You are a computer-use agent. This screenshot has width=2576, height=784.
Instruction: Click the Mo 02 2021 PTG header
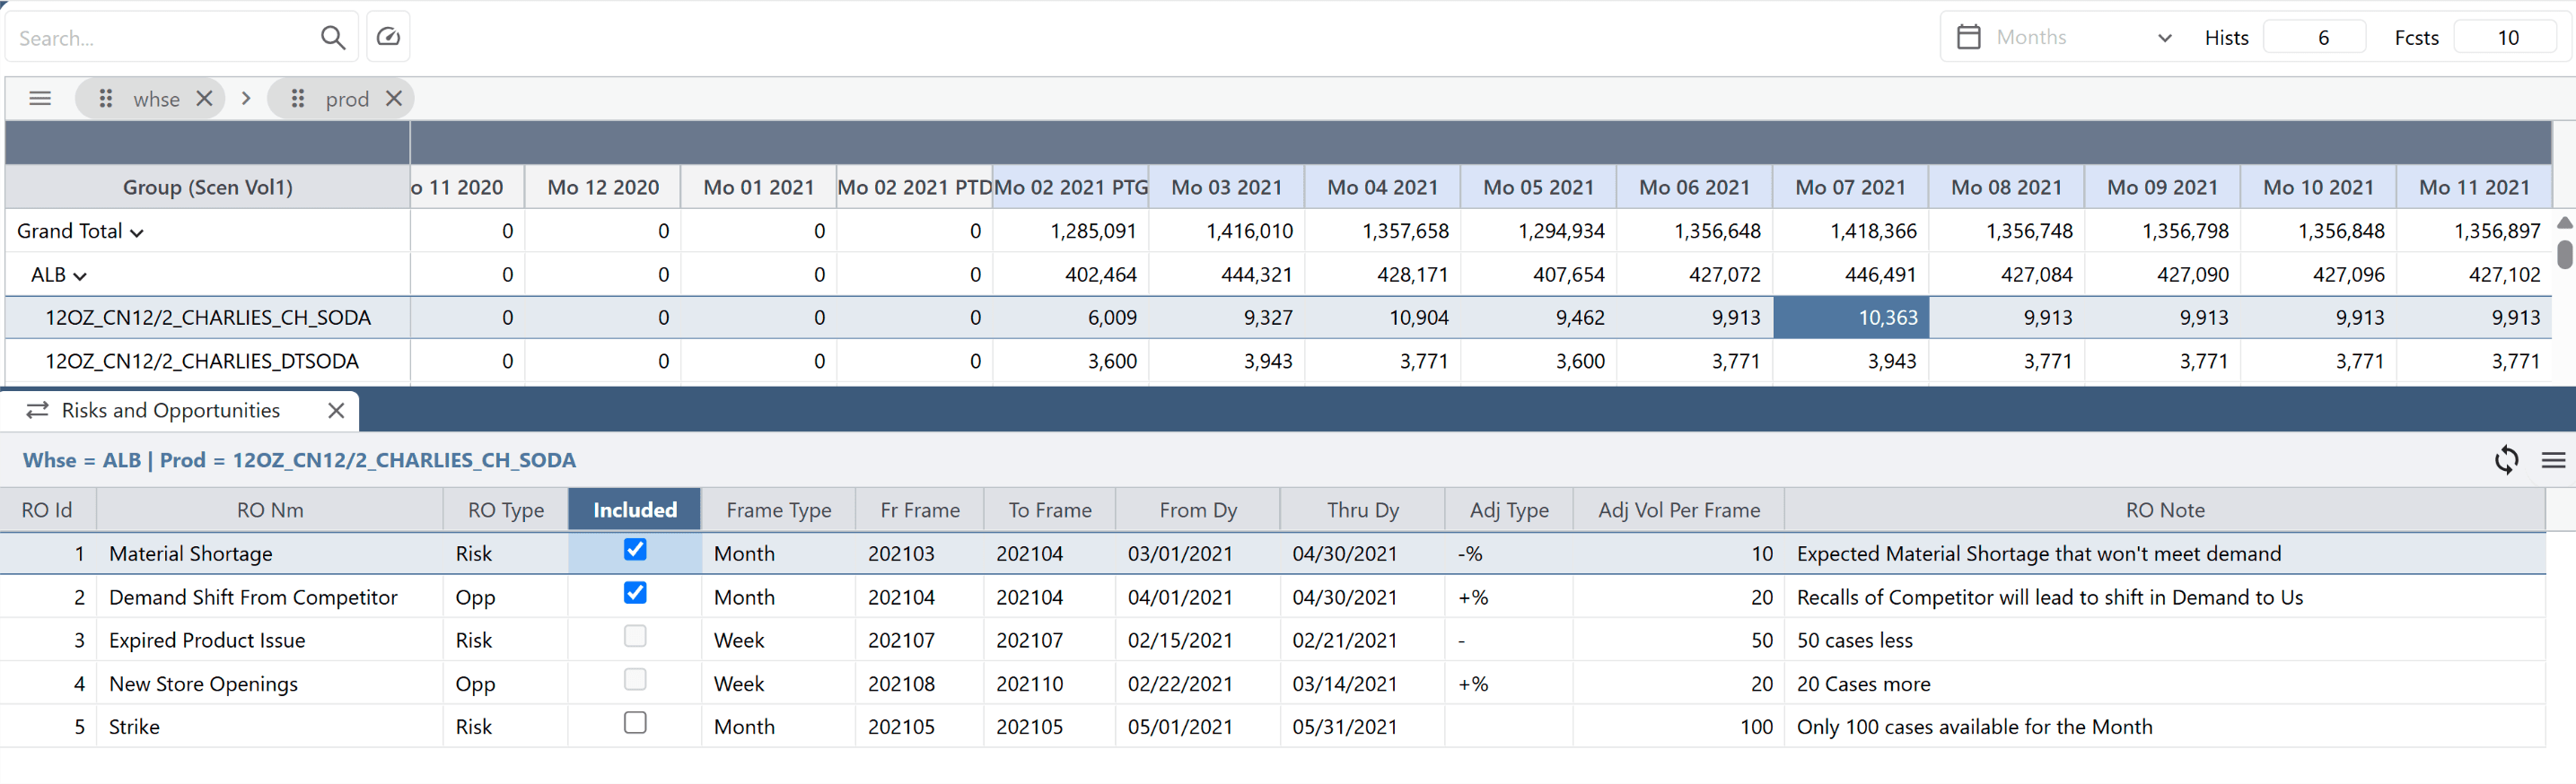[1071, 187]
